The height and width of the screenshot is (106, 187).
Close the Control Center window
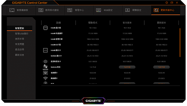click(177, 3)
